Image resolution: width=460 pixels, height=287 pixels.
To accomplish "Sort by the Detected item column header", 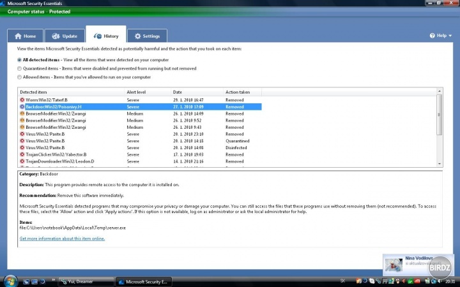I will coord(71,92).
